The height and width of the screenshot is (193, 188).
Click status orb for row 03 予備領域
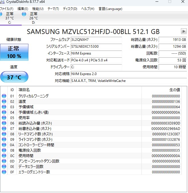(4, 107)
